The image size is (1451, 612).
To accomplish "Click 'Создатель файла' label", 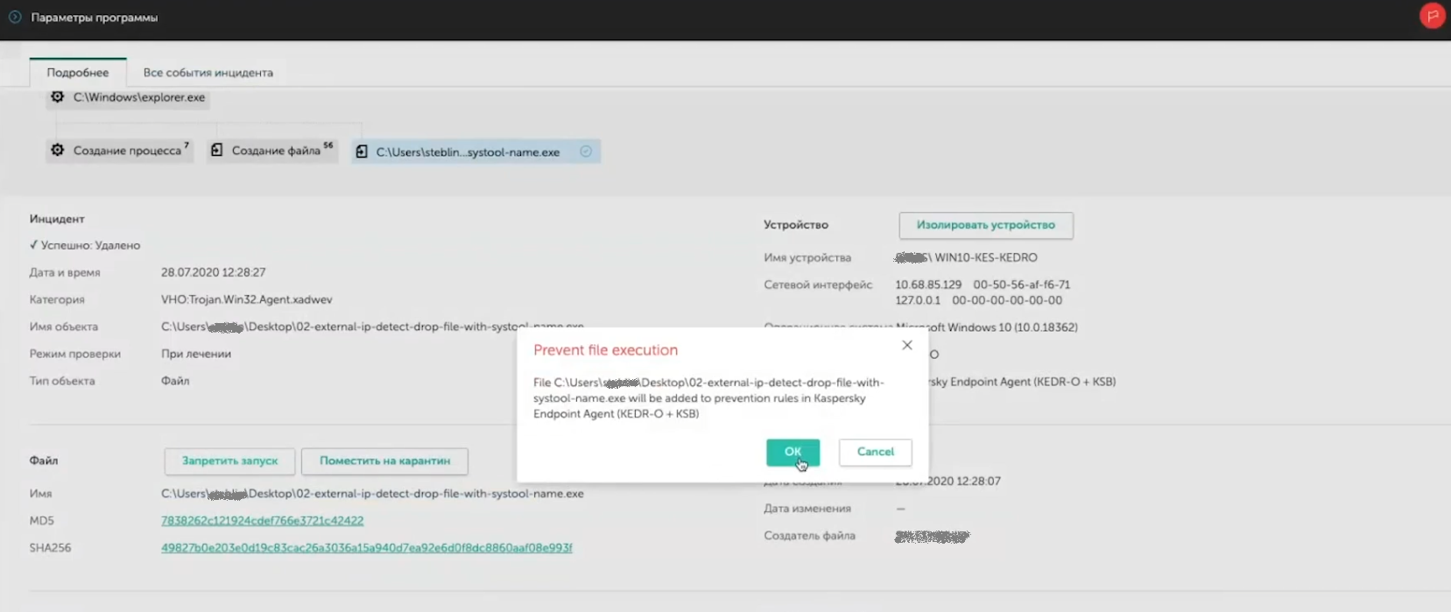I will (x=809, y=536).
